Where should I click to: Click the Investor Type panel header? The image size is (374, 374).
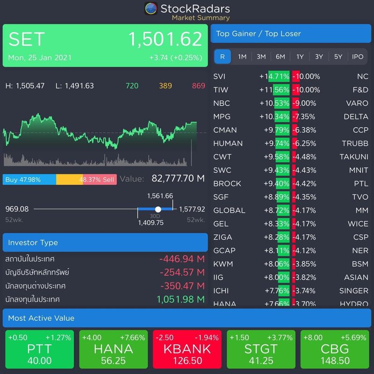105,242
